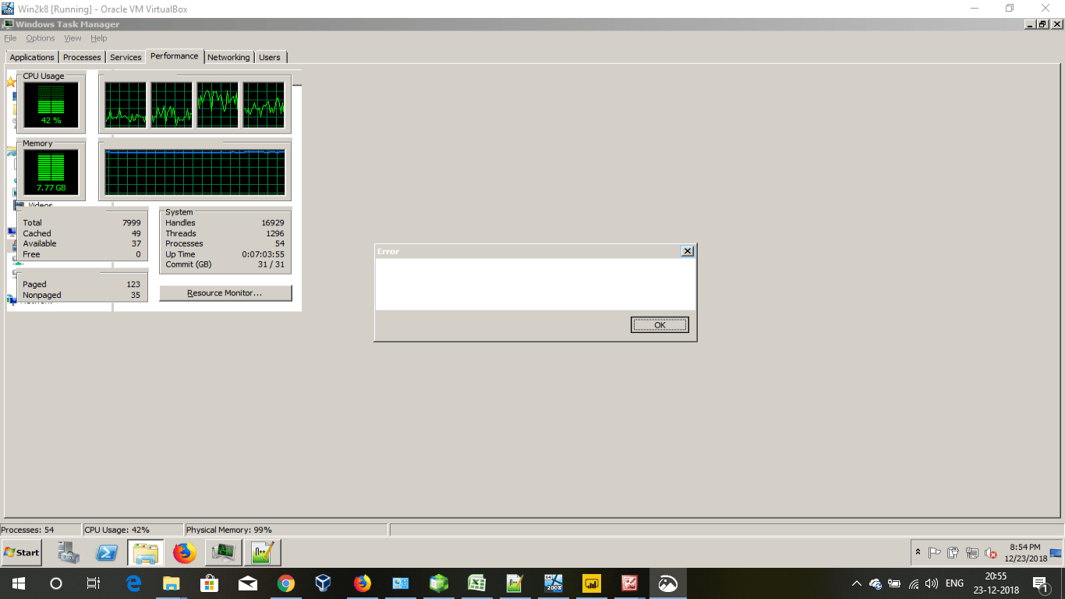Open Excel on host taskbar
The width and height of the screenshot is (1065, 599).
coord(476,583)
